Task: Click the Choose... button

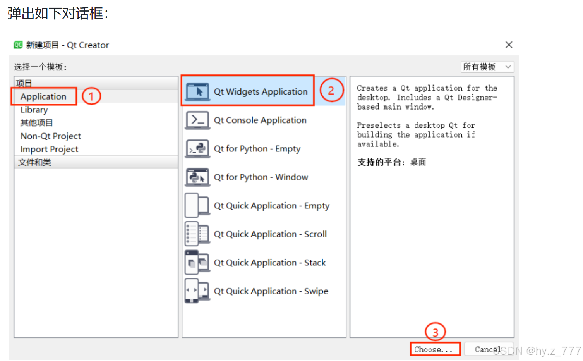Action: click(x=435, y=349)
